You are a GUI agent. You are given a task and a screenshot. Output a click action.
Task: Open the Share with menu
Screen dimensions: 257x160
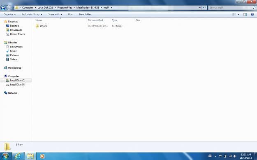[x=55, y=14]
